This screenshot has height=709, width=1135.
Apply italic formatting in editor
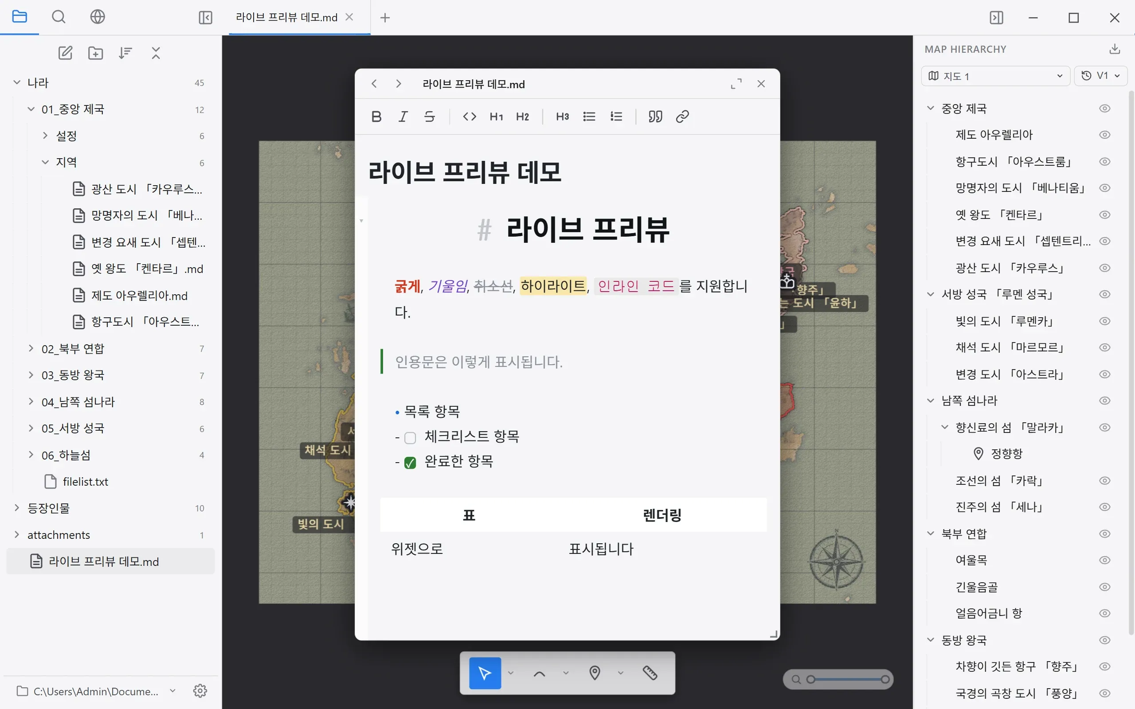pos(403,116)
